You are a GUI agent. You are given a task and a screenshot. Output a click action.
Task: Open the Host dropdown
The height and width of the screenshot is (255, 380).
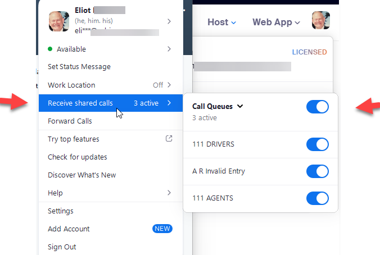point(221,22)
